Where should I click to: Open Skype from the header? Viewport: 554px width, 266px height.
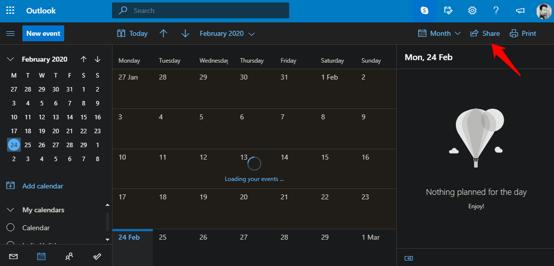pyautogui.click(x=424, y=10)
